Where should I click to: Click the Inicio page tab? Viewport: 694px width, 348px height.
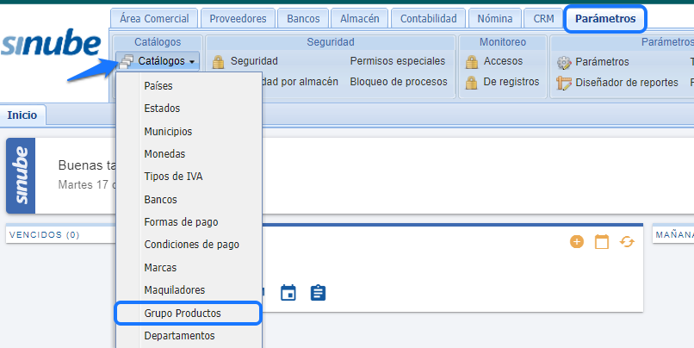[22, 115]
